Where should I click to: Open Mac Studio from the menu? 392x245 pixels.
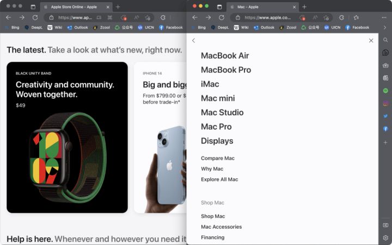click(x=222, y=112)
